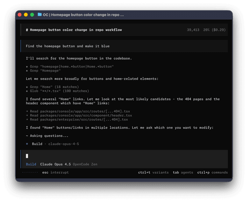Image resolution: width=248 pixels, height=202 pixels.
Task: Click 'I found "Home" buttons/links in multiple locations' text
Action: [x=120, y=128]
